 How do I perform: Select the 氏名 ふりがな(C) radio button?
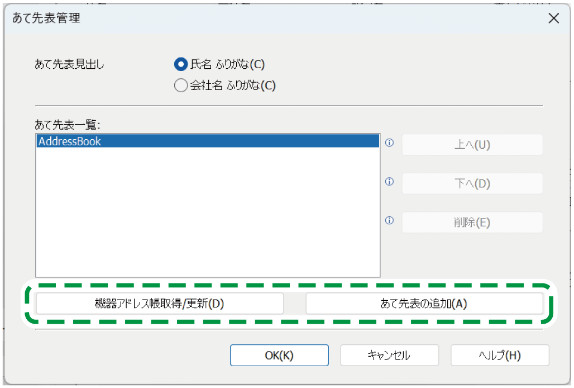point(180,64)
